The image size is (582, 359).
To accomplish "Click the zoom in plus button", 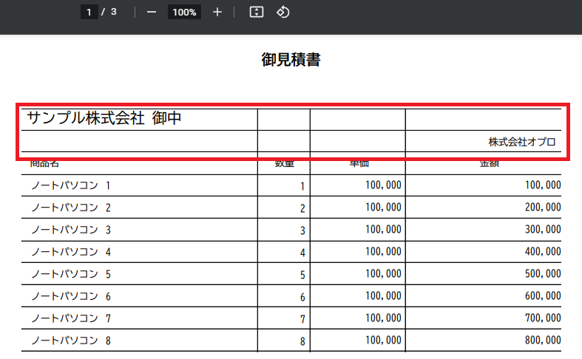I will pos(217,12).
